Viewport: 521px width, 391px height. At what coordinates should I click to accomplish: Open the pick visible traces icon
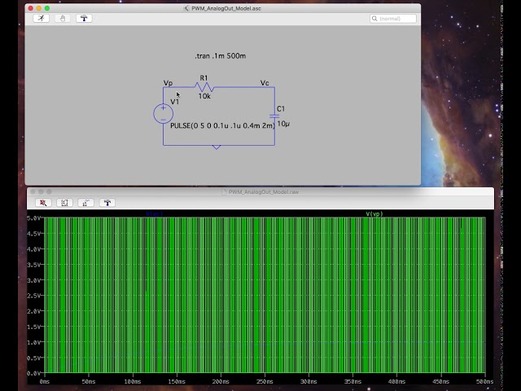coord(85,203)
